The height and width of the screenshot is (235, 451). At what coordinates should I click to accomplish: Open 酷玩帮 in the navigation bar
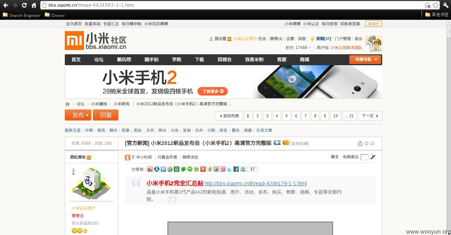pos(124,60)
